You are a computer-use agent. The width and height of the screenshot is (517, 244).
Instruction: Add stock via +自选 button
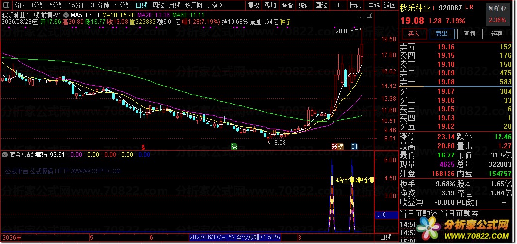point(373,5)
